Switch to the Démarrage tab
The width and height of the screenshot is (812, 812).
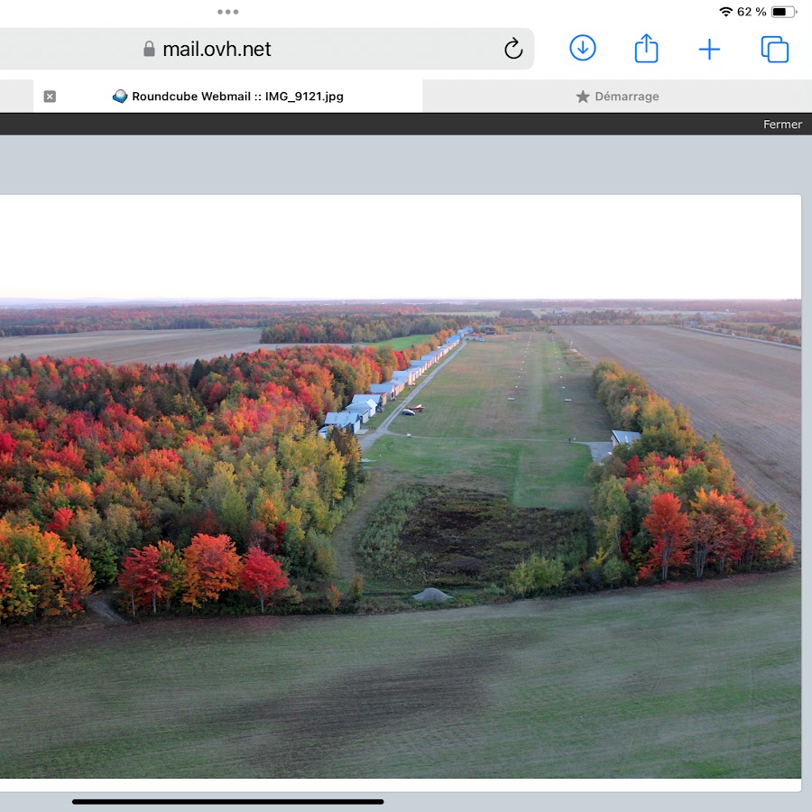point(617,97)
